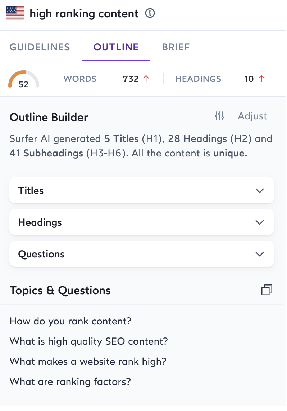Select question How do you rank content?
The image size is (287, 411).
click(70, 321)
